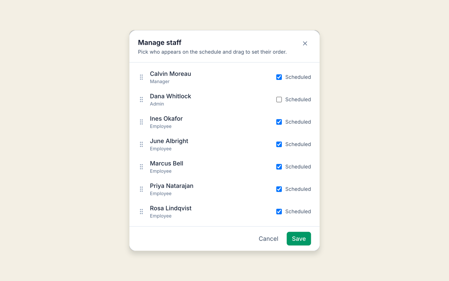This screenshot has height=281, width=449.
Task: Enable Scheduled for Dana Whitlock
Action: pos(279,100)
